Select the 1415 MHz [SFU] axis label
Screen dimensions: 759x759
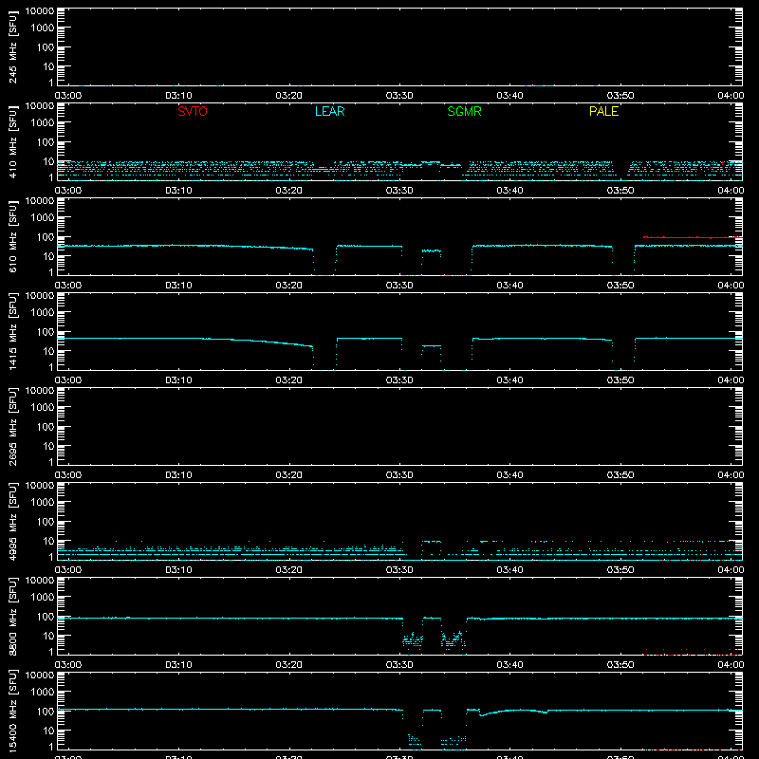click(x=12, y=331)
